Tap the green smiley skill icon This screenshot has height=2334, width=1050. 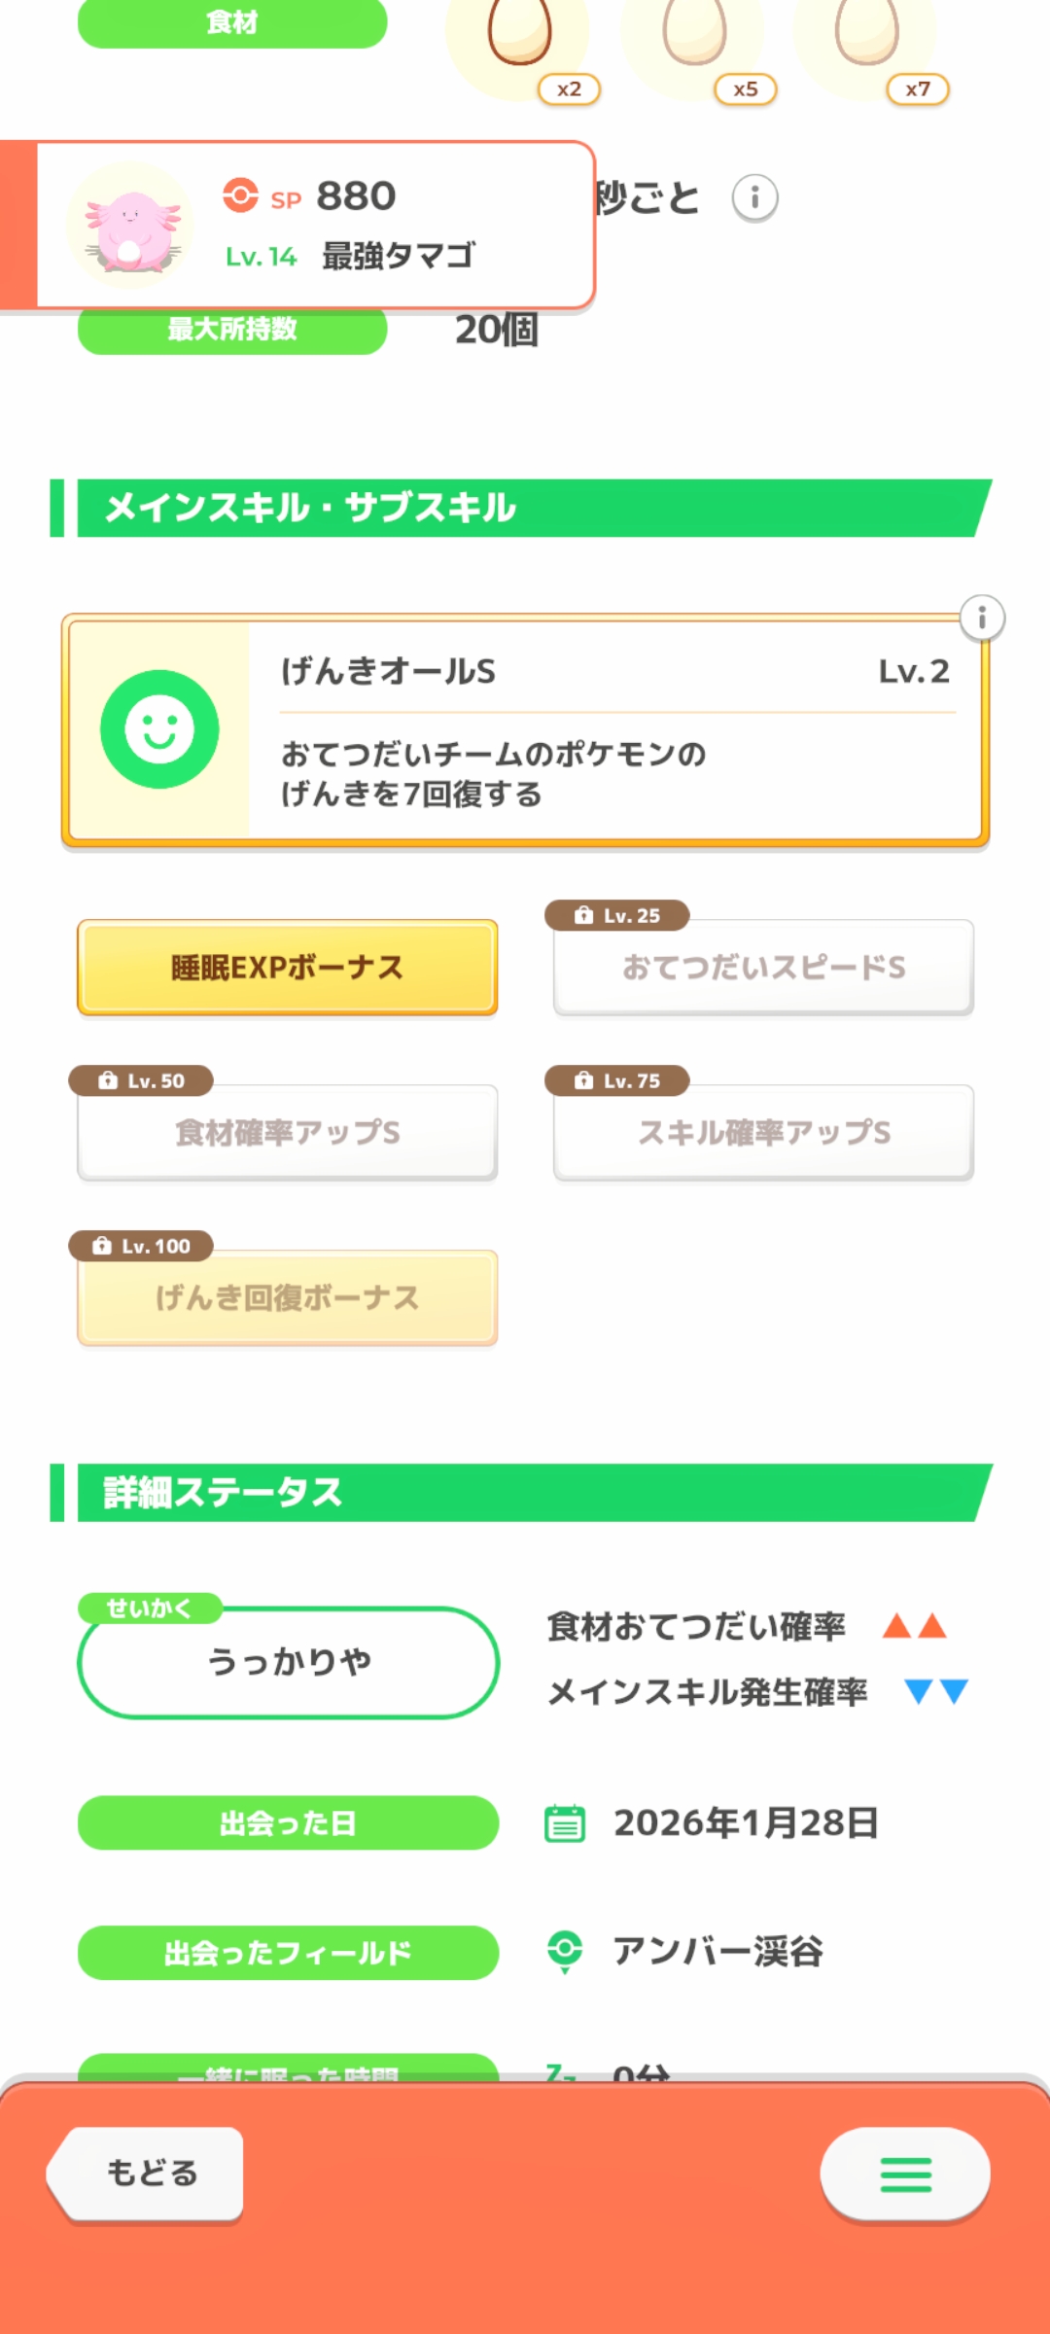159,729
